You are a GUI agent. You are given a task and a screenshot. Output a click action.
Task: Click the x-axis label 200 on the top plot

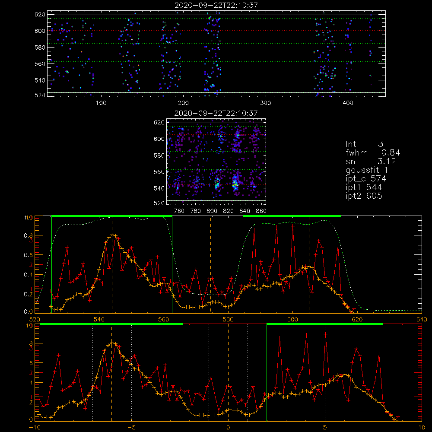coord(183,103)
